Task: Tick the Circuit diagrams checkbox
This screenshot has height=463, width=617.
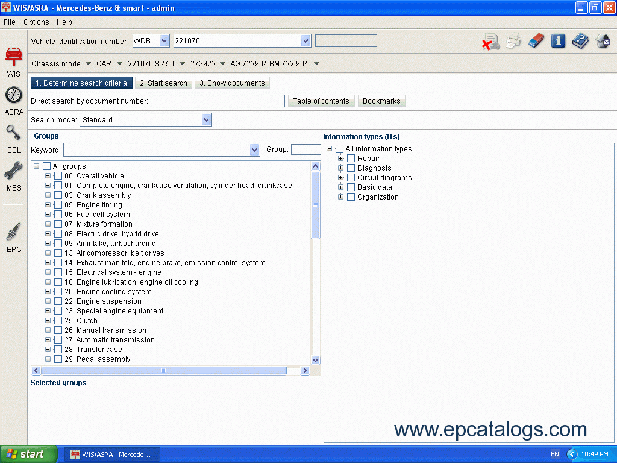Action: click(x=351, y=178)
